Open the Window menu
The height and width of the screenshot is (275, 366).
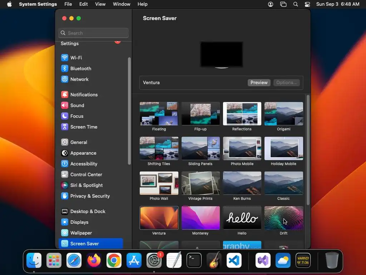click(x=122, y=4)
